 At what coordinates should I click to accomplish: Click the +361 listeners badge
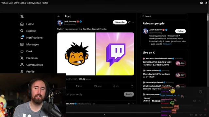[x=181, y=63]
